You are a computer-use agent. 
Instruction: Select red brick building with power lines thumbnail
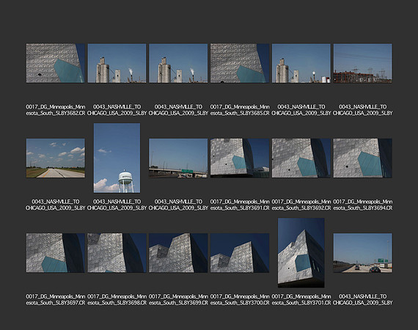(362, 63)
